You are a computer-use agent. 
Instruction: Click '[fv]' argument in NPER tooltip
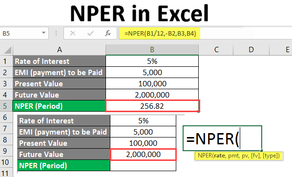(x=255, y=156)
